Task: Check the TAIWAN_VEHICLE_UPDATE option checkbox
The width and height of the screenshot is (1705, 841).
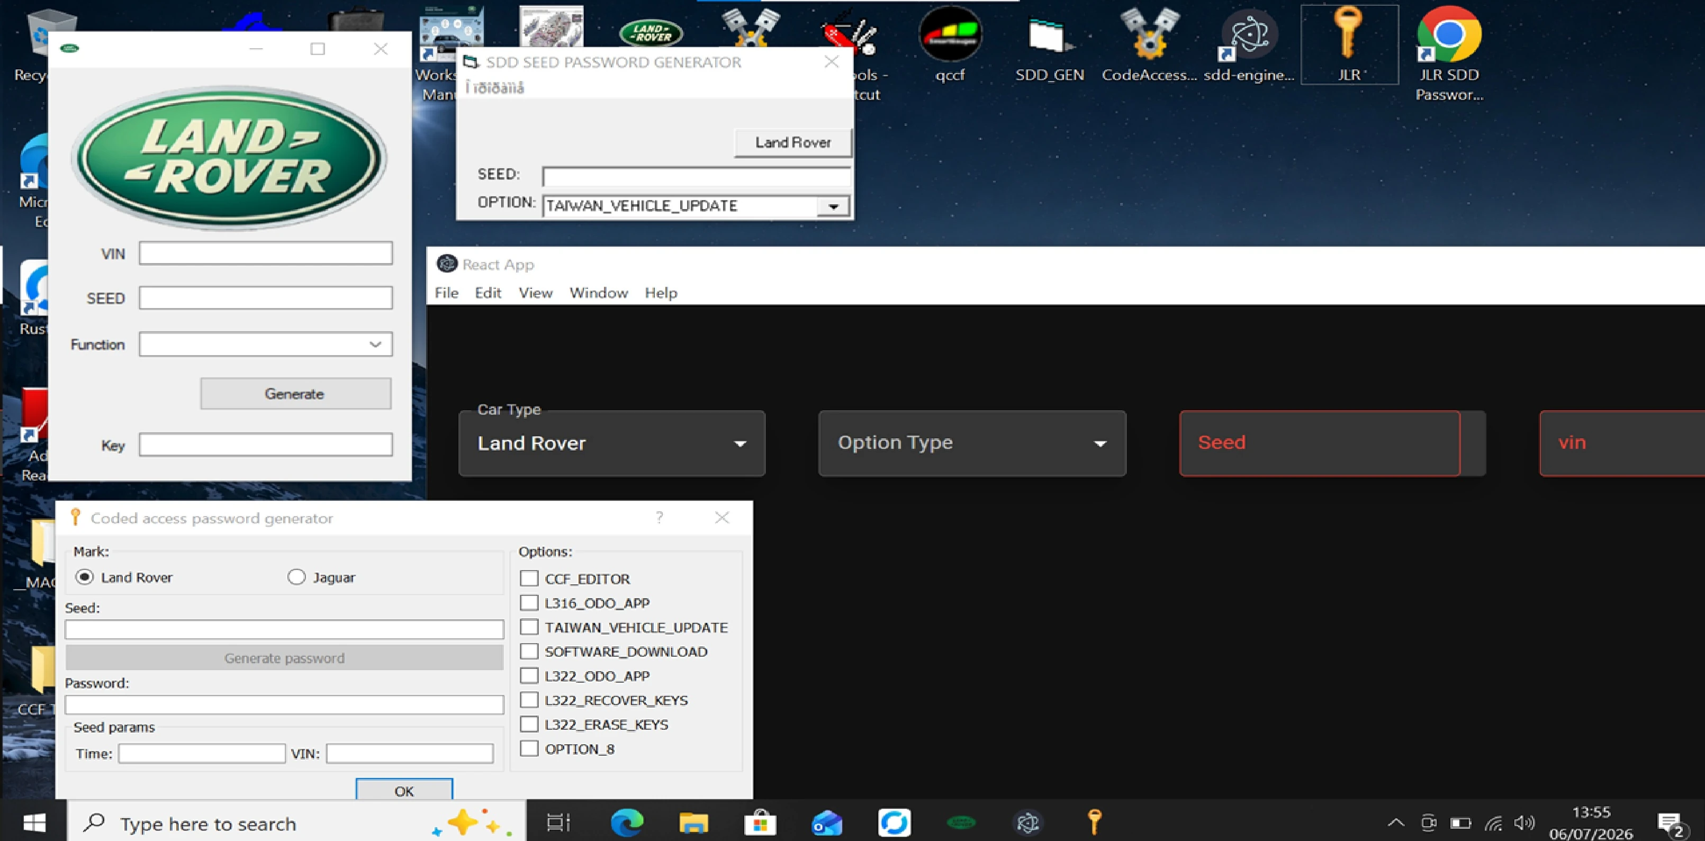Action: tap(529, 627)
